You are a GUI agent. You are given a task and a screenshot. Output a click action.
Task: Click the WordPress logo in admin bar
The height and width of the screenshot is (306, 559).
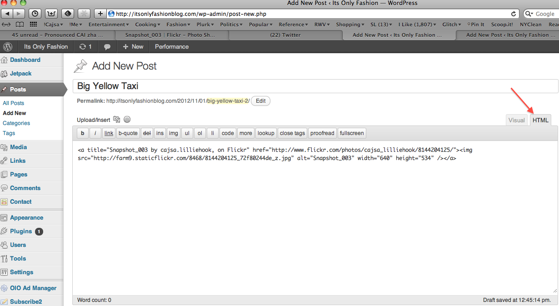(x=8, y=46)
